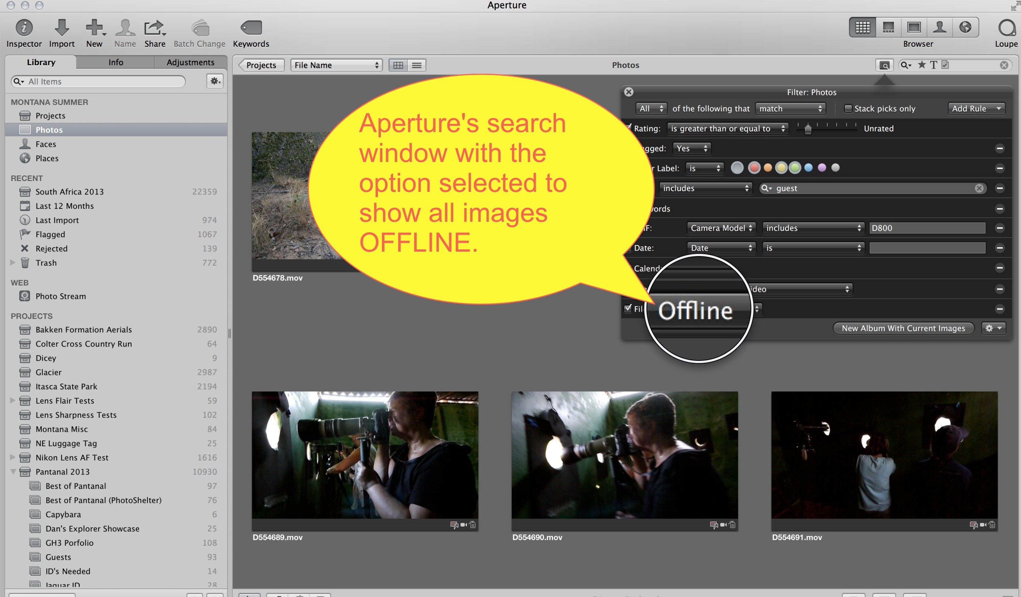1021x597 pixels.
Task: Expand the Lens Flair Tests project
Action: (x=13, y=401)
